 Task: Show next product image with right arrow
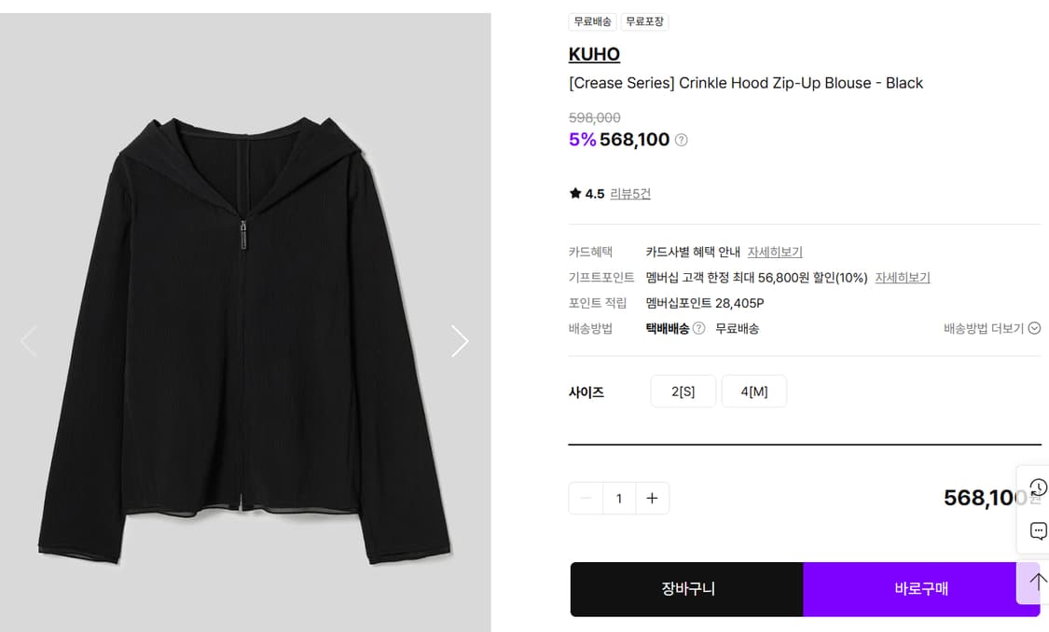(x=460, y=341)
